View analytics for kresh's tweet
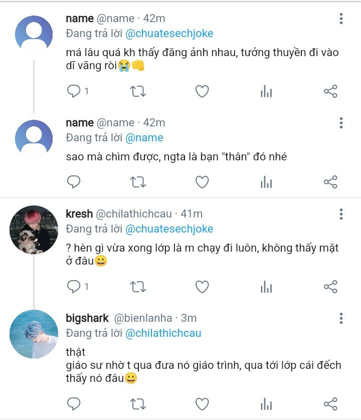Image resolution: width=361 pixels, height=420 pixels. pyautogui.click(x=266, y=287)
